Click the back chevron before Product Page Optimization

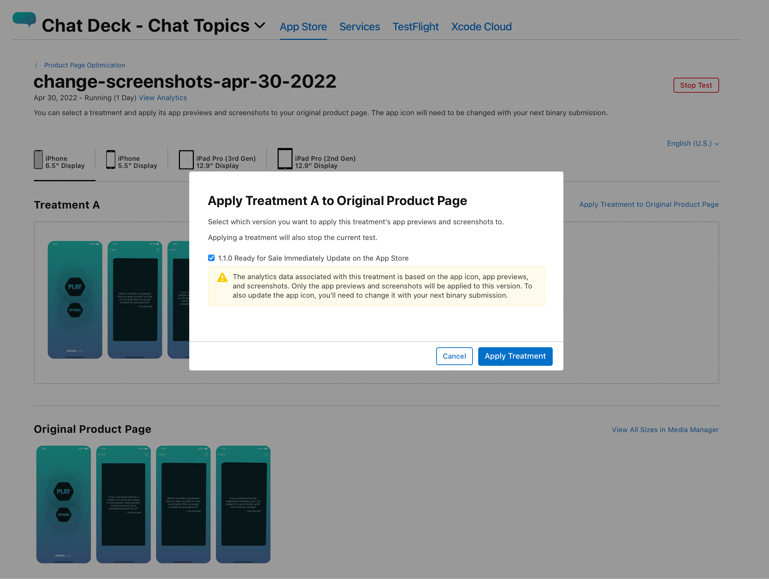36,65
